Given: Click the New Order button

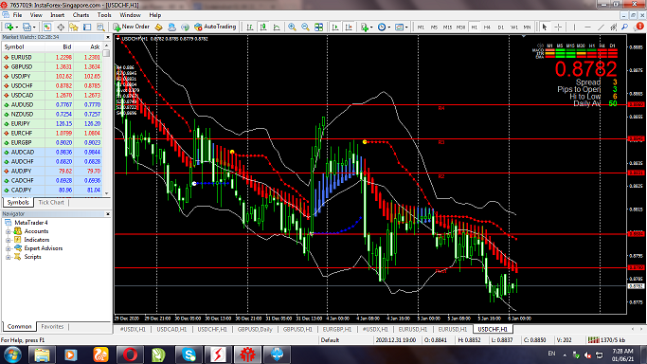Looking at the screenshot, I should pyautogui.click(x=132, y=27).
